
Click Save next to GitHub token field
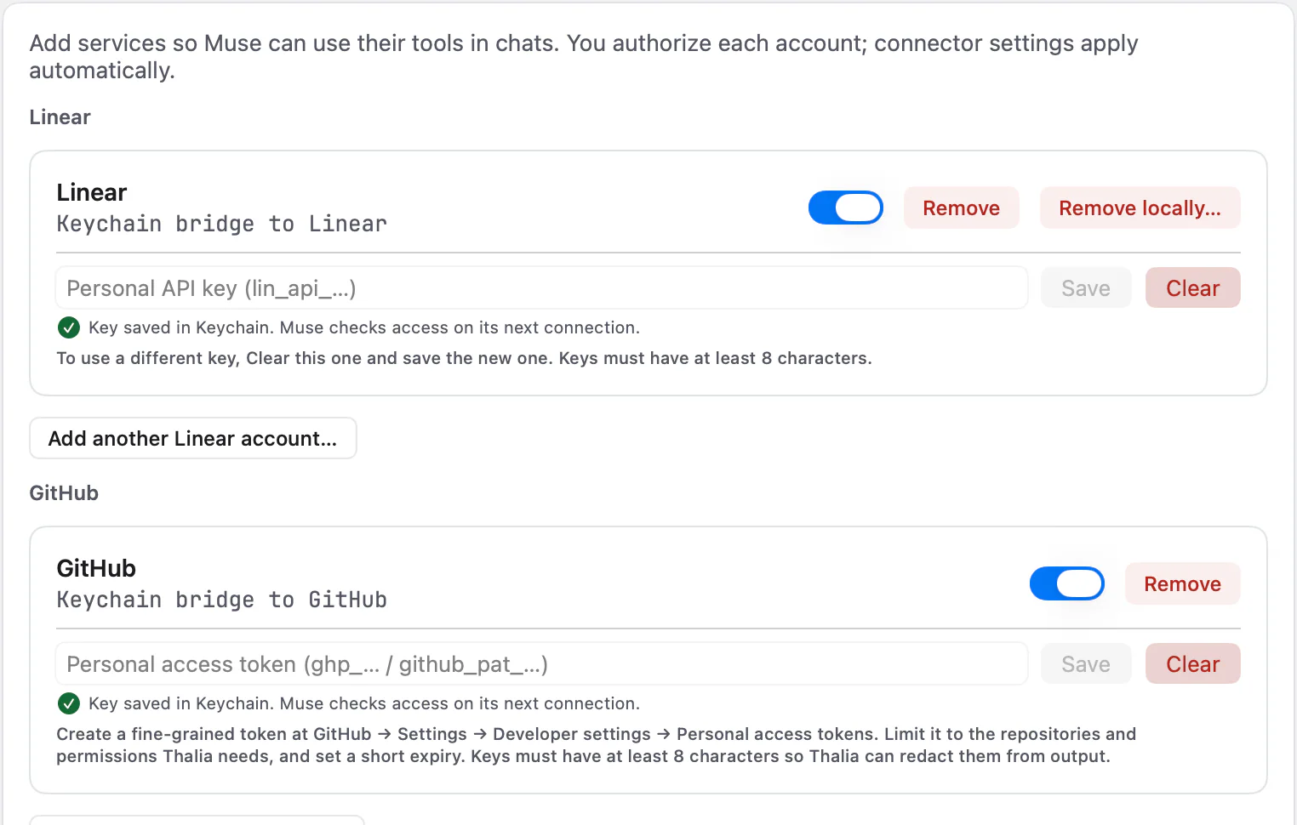(x=1086, y=663)
